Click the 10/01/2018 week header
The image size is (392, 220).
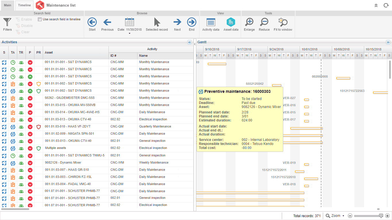(x=316, y=49)
